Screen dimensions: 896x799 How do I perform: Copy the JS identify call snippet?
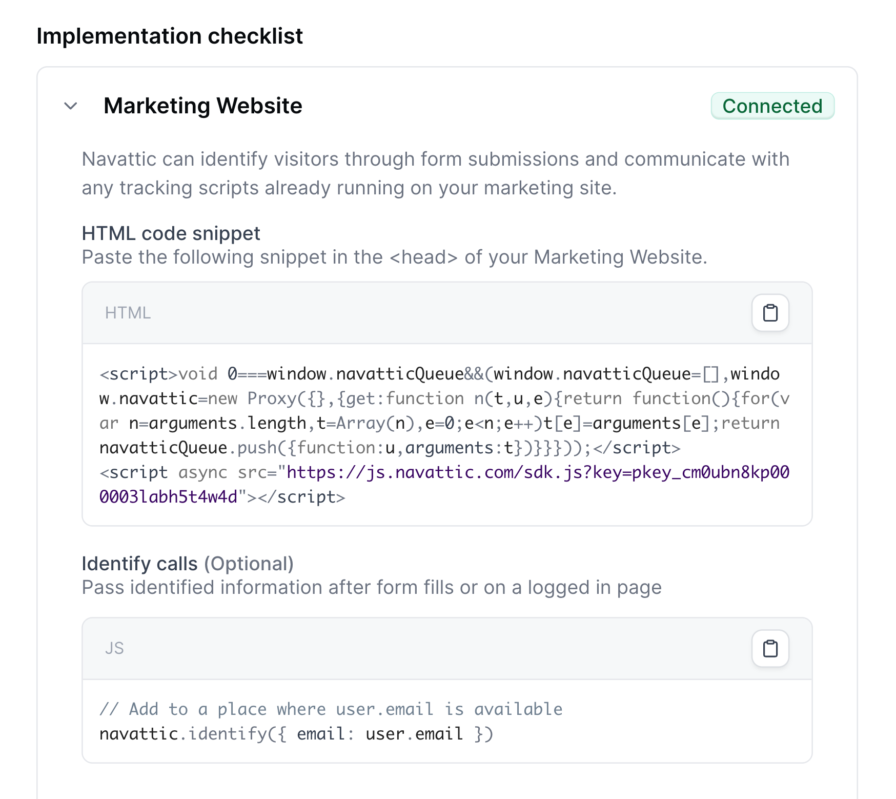770,648
